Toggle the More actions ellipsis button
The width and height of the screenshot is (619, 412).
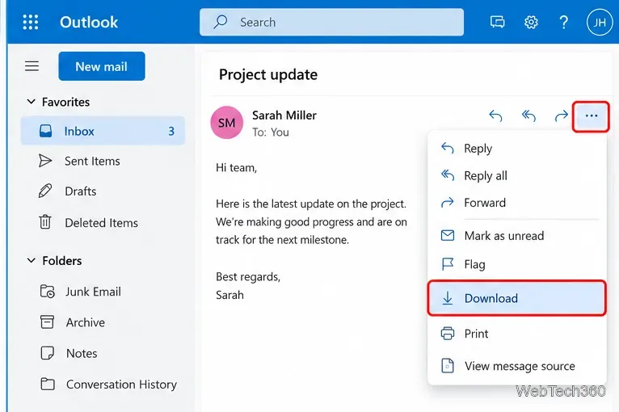[x=591, y=116]
